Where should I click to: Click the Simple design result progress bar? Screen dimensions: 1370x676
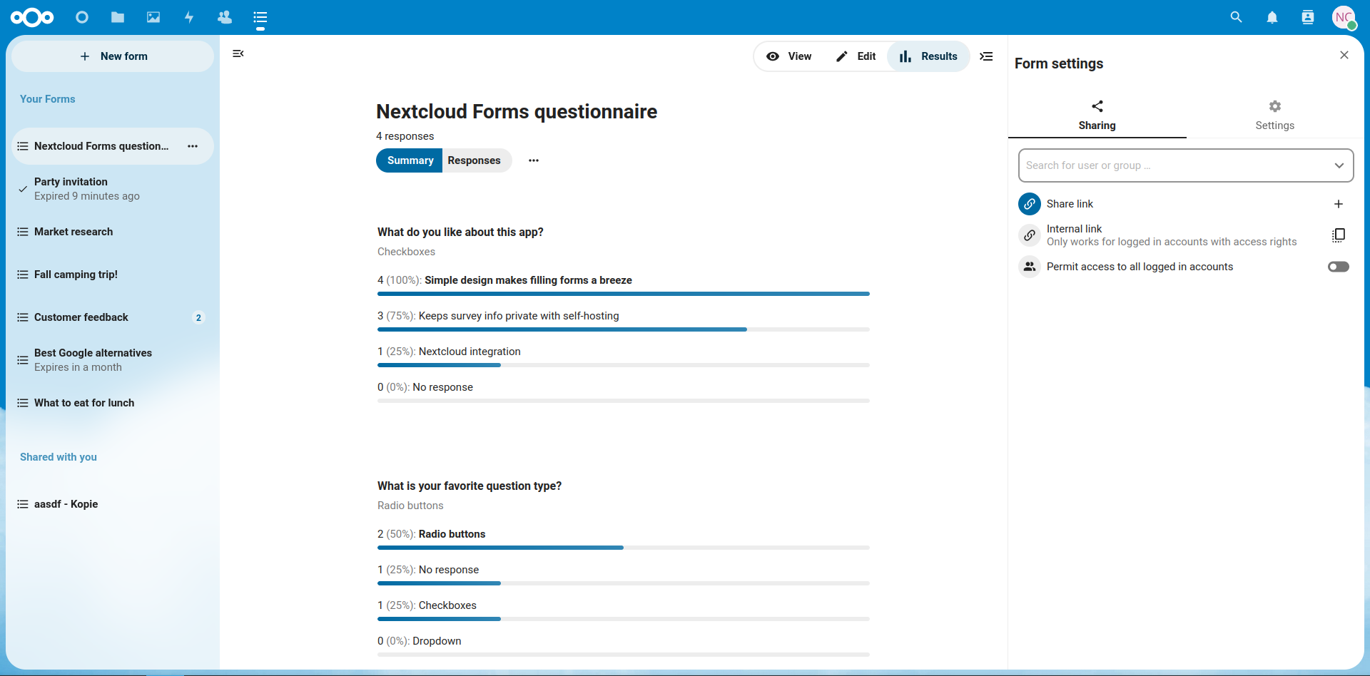(624, 294)
